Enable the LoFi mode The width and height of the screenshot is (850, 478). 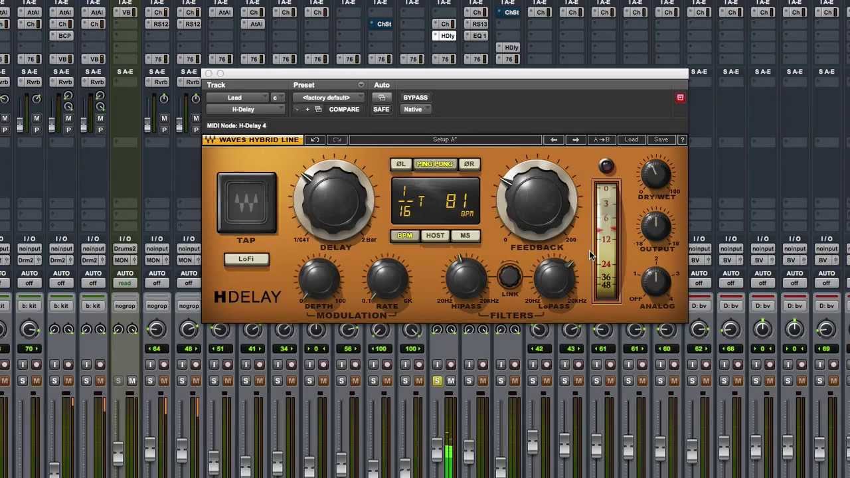(246, 259)
